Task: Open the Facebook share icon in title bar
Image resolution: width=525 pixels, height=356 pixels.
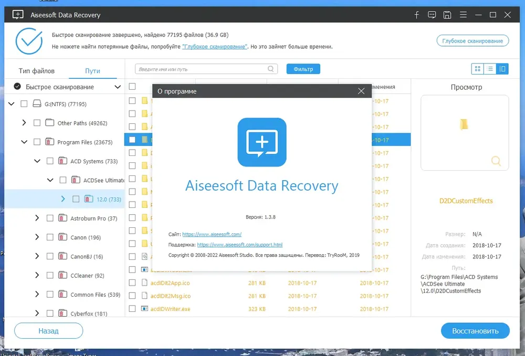Action: click(x=416, y=15)
